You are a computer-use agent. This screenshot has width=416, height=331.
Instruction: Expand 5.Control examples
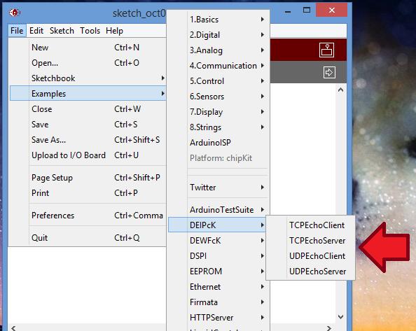(218, 81)
